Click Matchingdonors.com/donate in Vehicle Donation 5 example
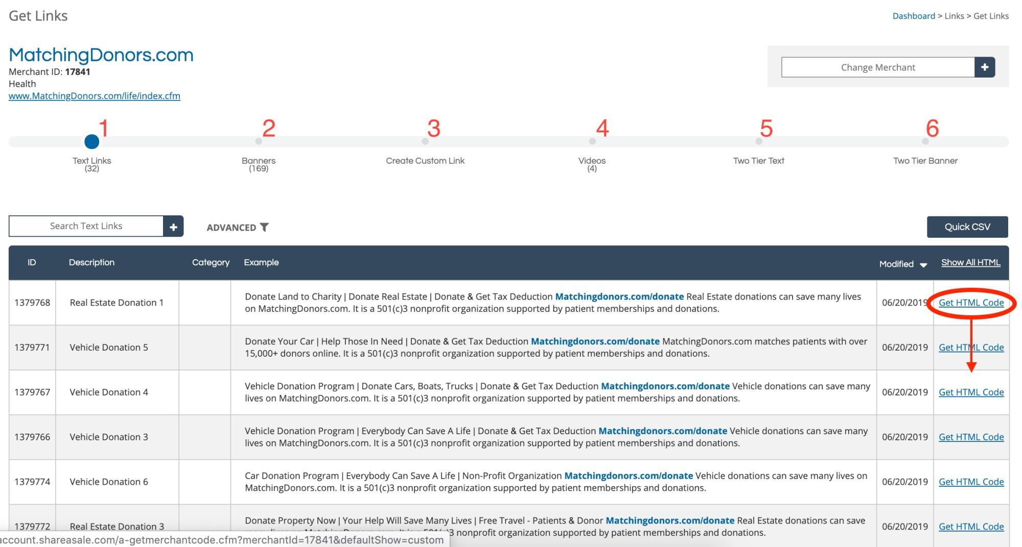1022x547 pixels. tap(595, 341)
